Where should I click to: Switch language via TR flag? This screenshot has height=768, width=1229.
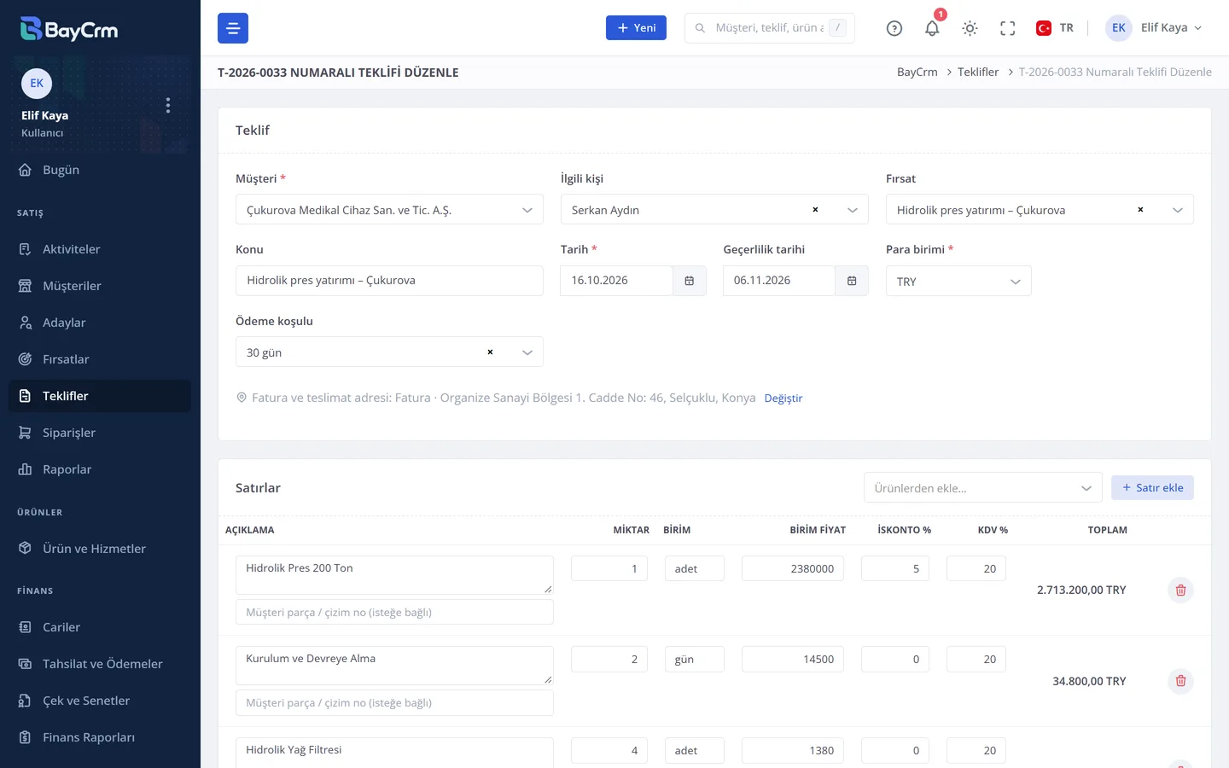click(1055, 28)
